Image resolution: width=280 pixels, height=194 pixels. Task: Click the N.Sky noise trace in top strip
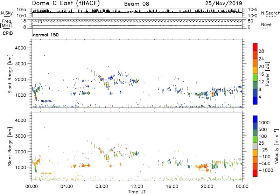[x=137, y=12]
